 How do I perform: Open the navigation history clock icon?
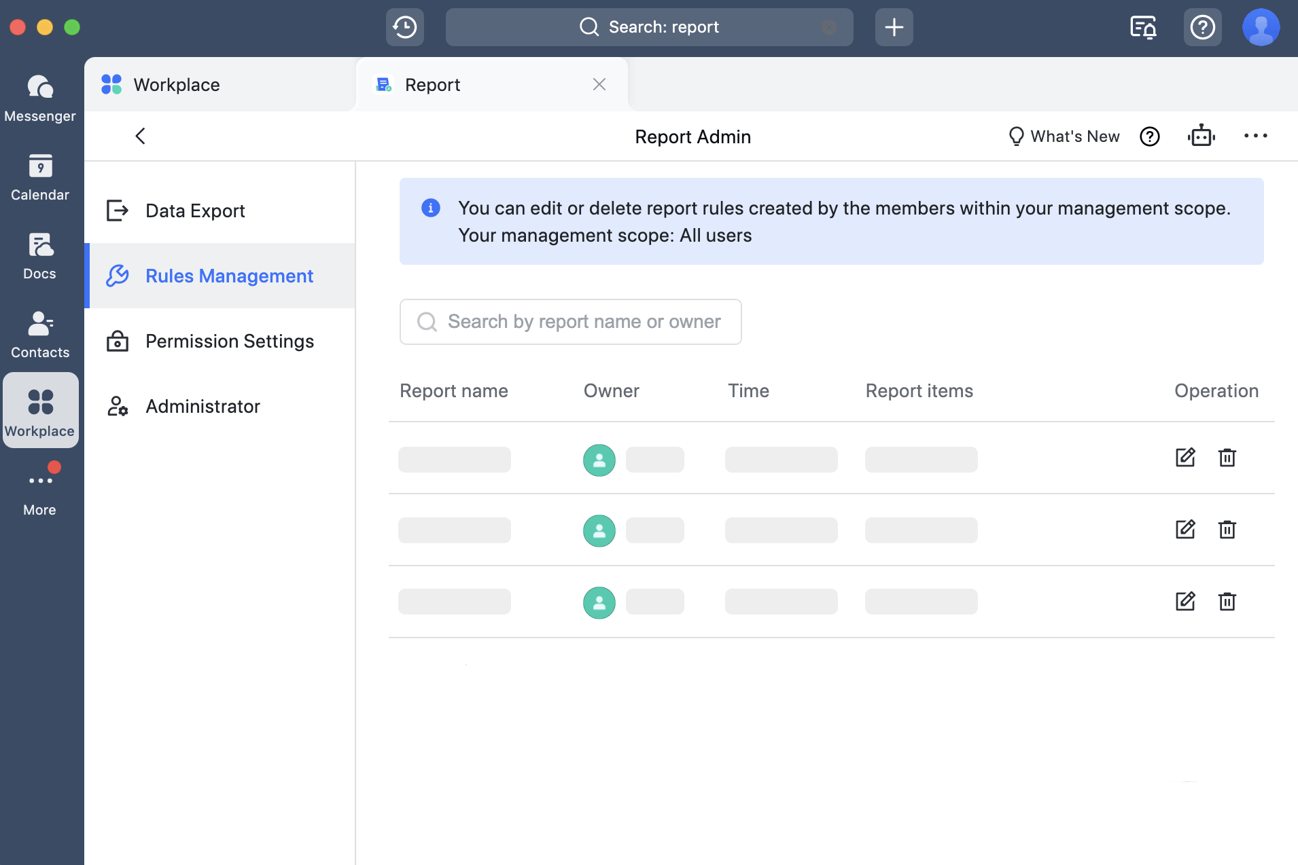[404, 26]
